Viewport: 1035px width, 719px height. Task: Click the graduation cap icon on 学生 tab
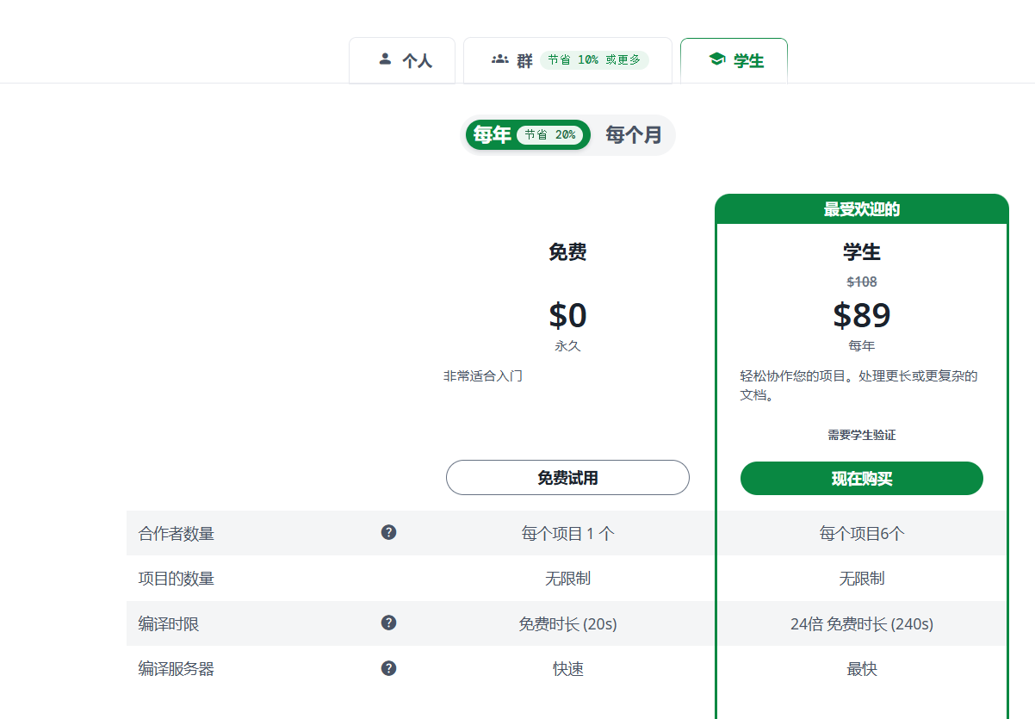pyautogui.click(x=716, y=59)
